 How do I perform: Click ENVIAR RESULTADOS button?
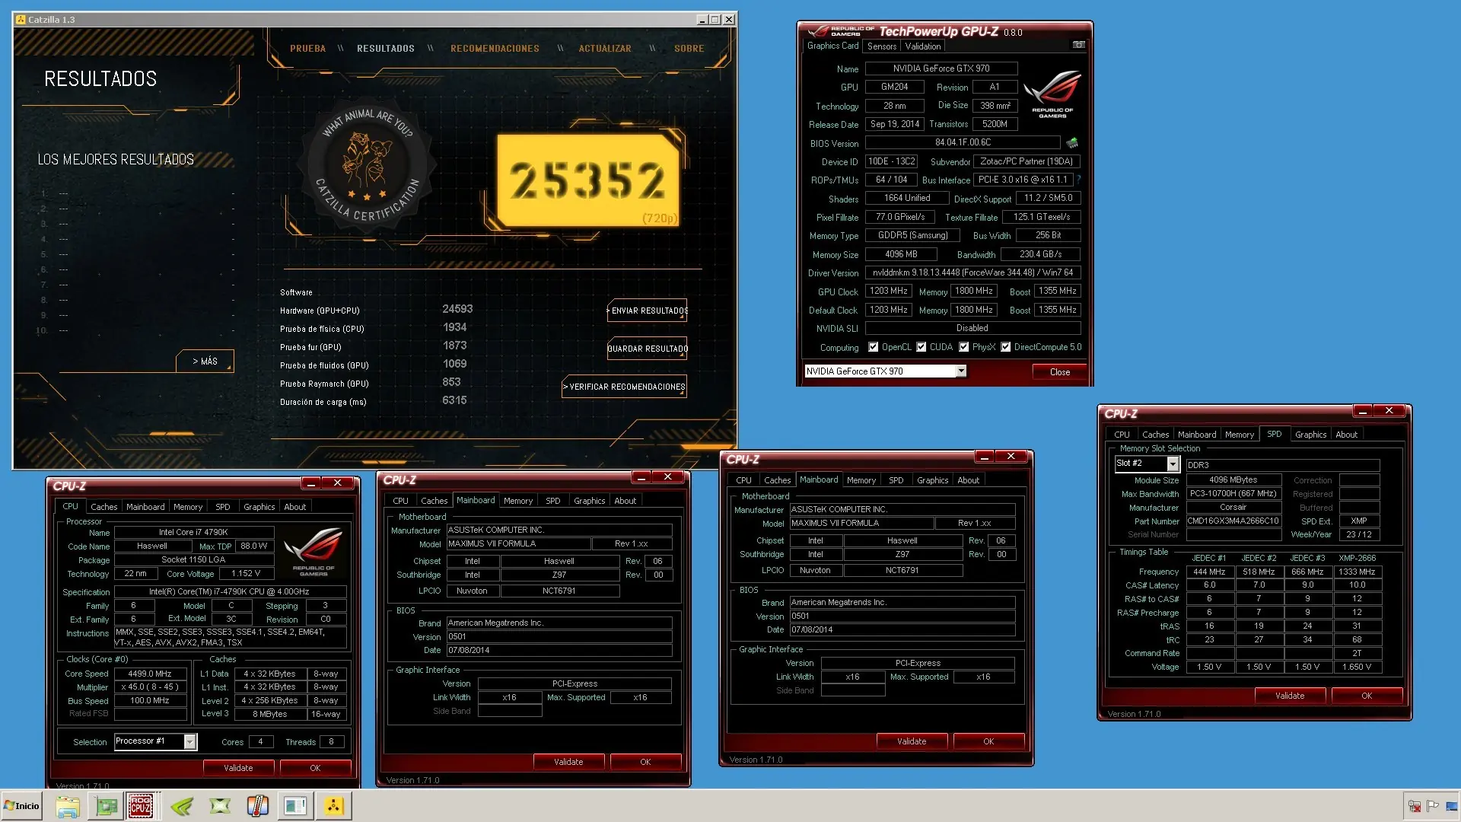coord(648,311)
